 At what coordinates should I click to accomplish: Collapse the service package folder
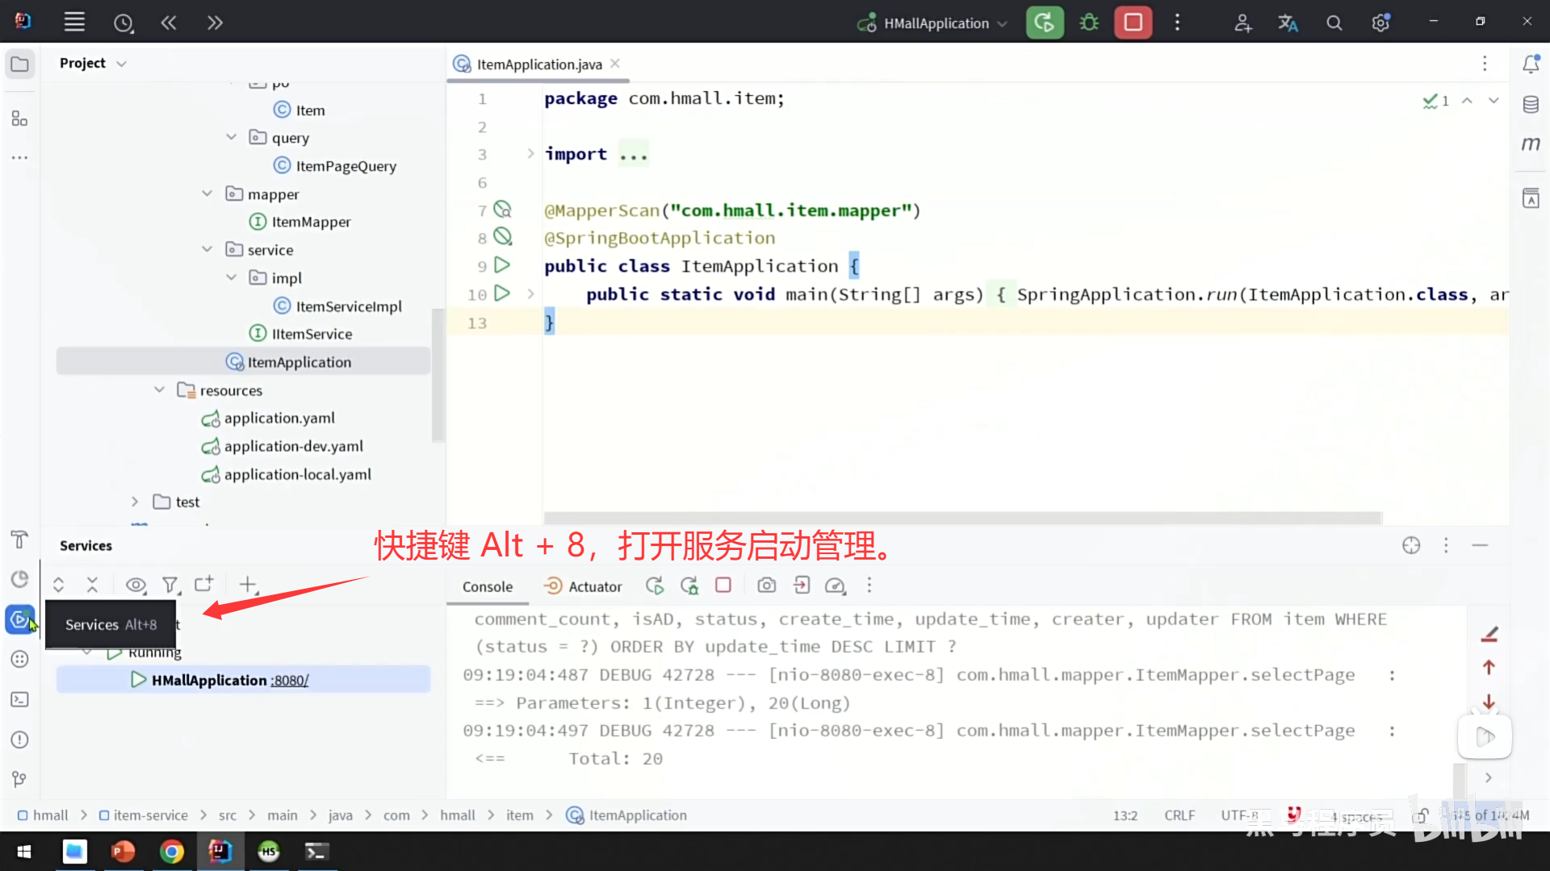point(207,250)
